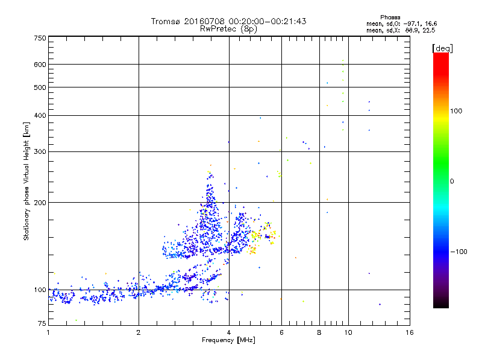The image size is (482, 362).
Task: Click the green zero region of the colorbar
Action: pyautogui.click(x=441, y=181)
